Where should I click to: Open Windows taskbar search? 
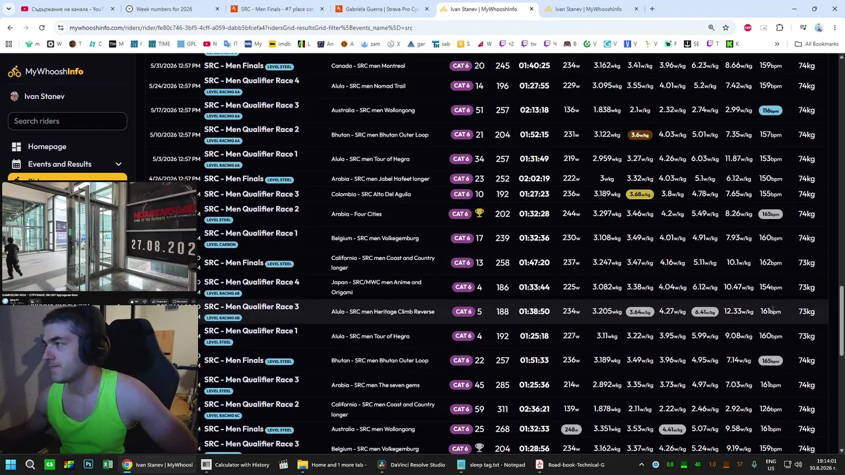click(30, 464)
